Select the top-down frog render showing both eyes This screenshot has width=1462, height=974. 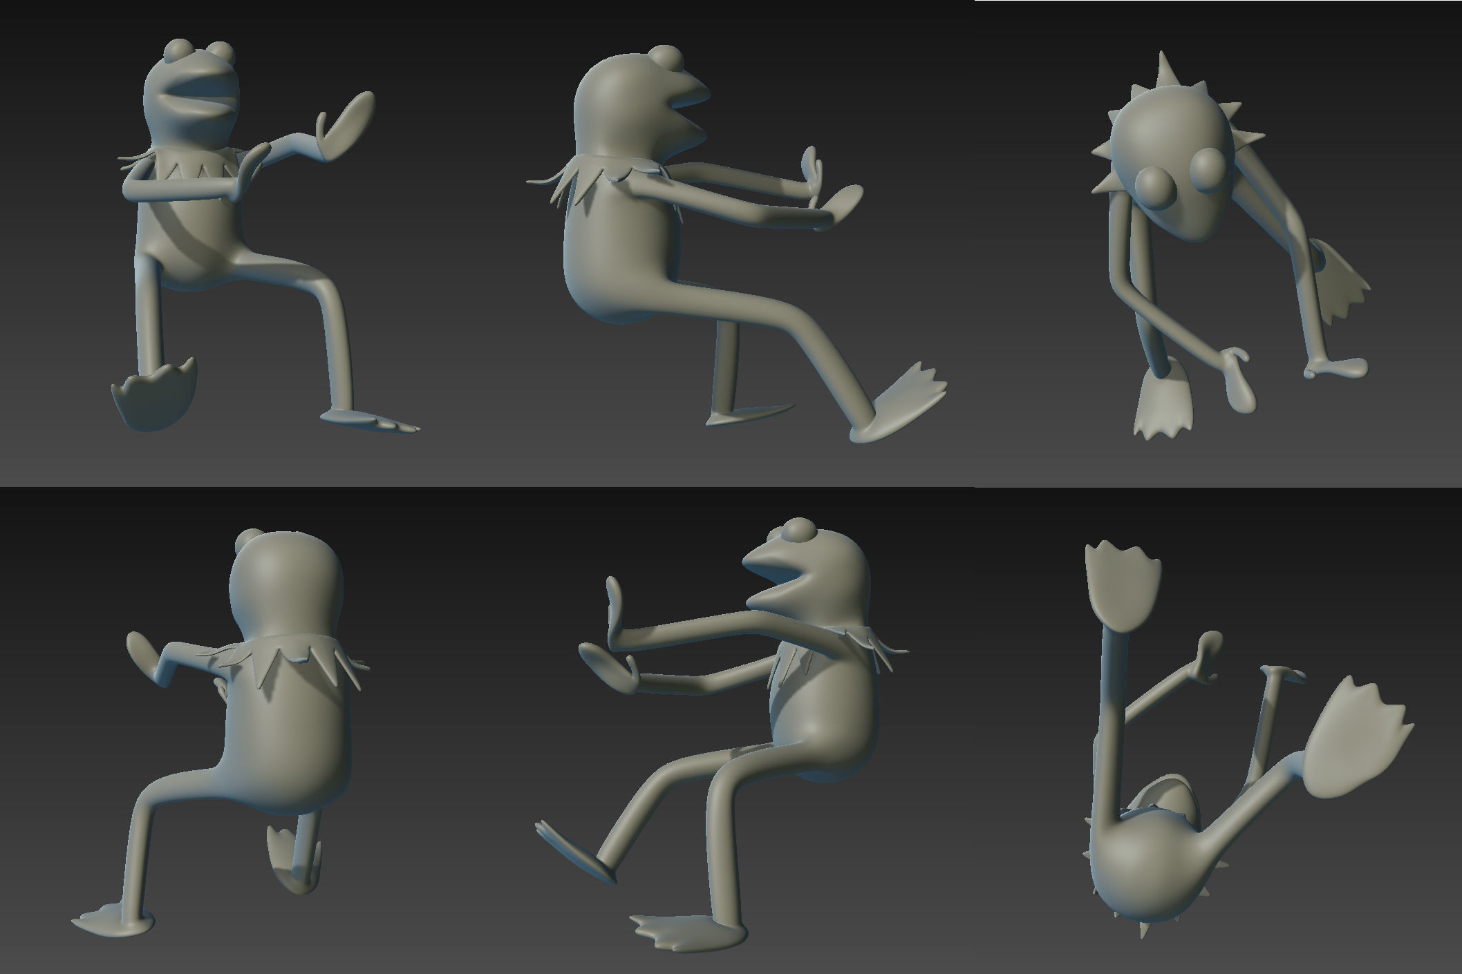pyautogui.click(x=1230, y=246)
